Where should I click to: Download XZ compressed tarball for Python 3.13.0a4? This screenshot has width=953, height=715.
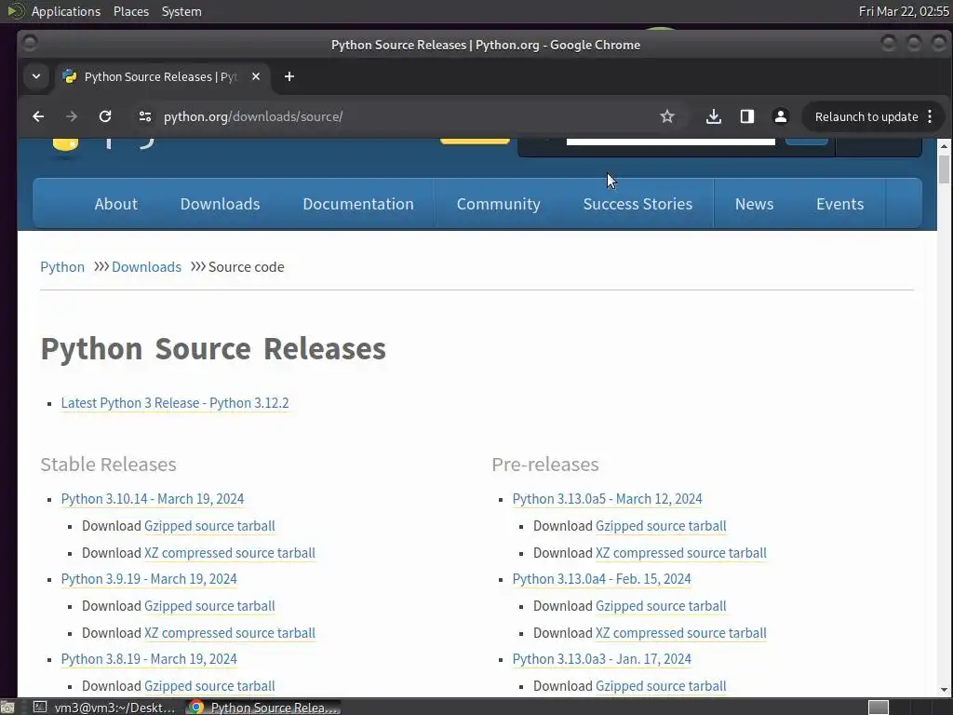pos(680,633)
